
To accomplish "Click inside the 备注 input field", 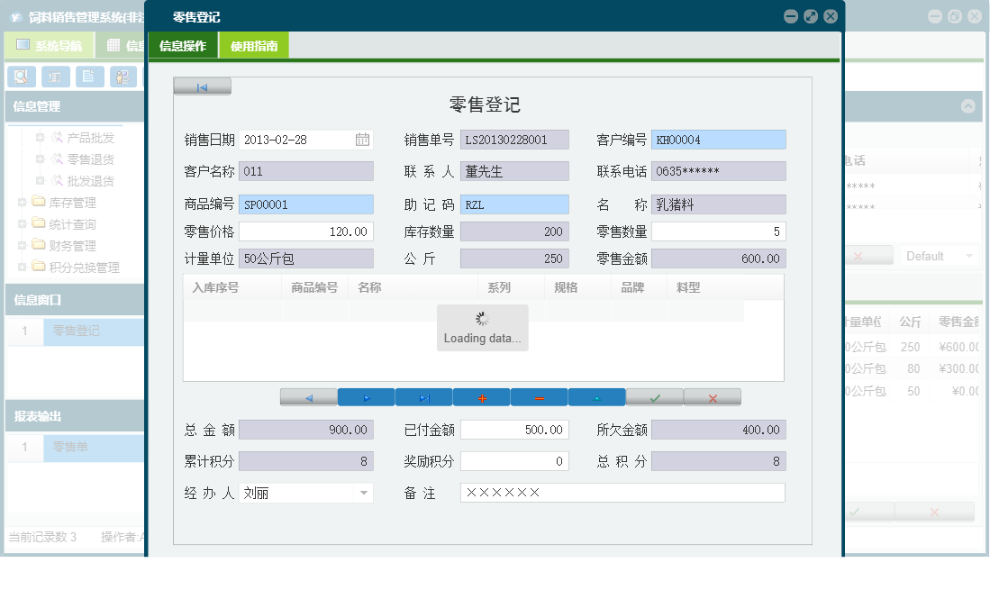I will (622, 493).
